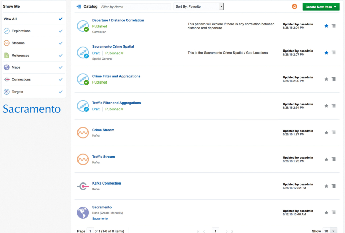Click the current page 1 box in the pagination controls
345x233 pixels.
pyautogui.click(x=215, y=231)
